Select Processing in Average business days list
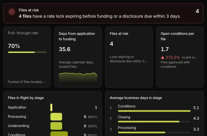207x136 pixels. [x=127, y=128]
